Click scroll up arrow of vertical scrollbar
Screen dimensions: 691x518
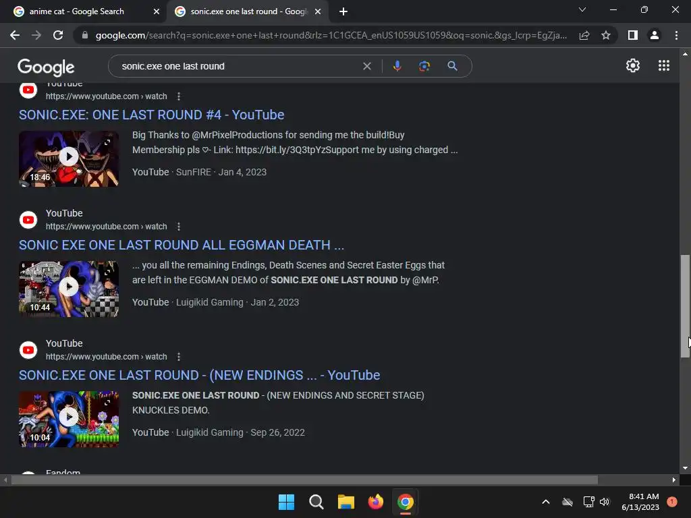[x=685, y=54]
